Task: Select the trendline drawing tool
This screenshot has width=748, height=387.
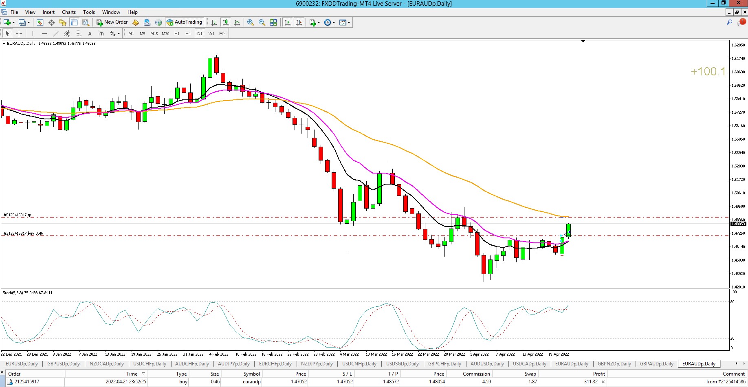Action: [55, 33]
